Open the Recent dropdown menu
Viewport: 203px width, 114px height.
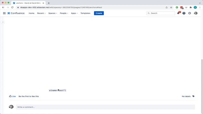click(41, 13)
